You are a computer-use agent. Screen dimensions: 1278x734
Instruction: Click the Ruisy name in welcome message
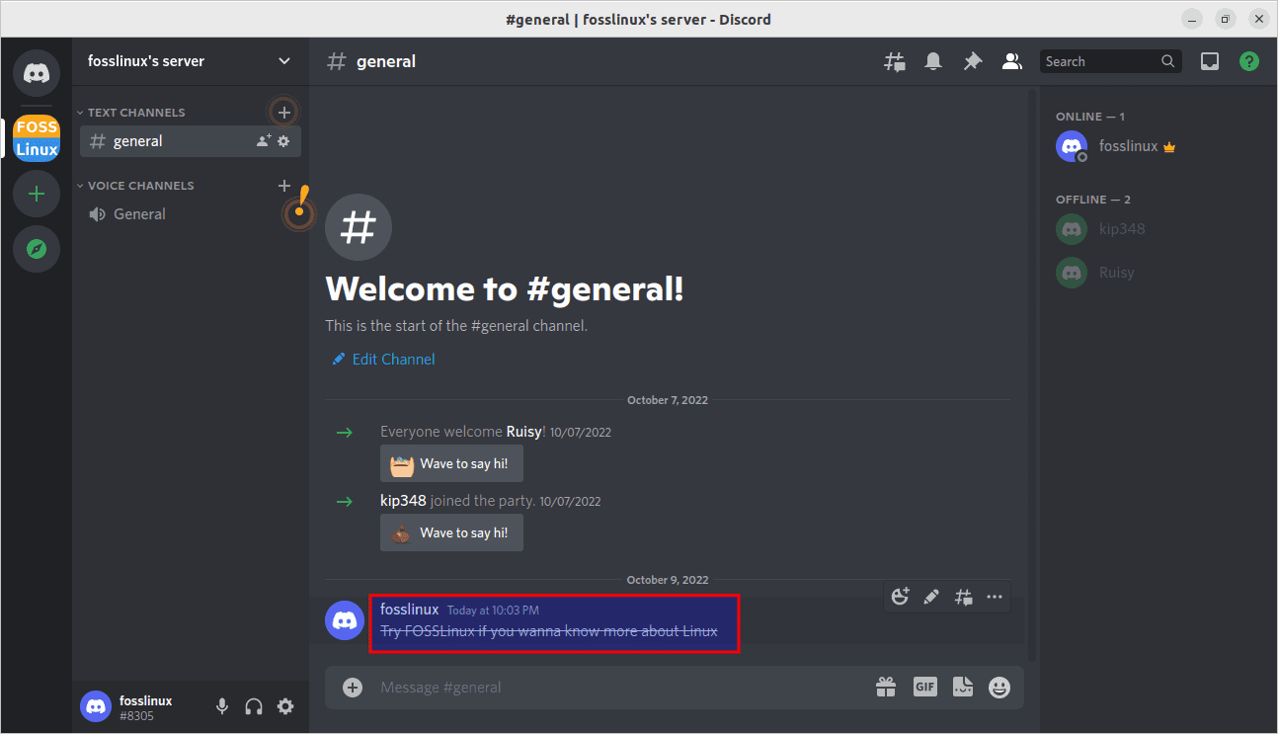click(x=523, y=432)
